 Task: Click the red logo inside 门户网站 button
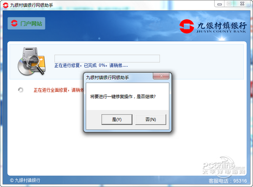pyautogui.click(x=14, y=23)
